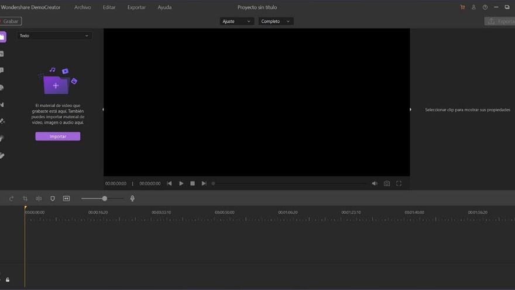Click ruler timestamp 00:01:40:00

(x=414, y=213)
